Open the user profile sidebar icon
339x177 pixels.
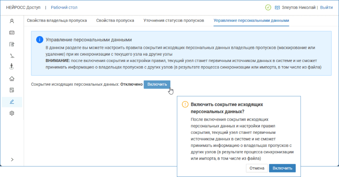[x=12, y=21]
